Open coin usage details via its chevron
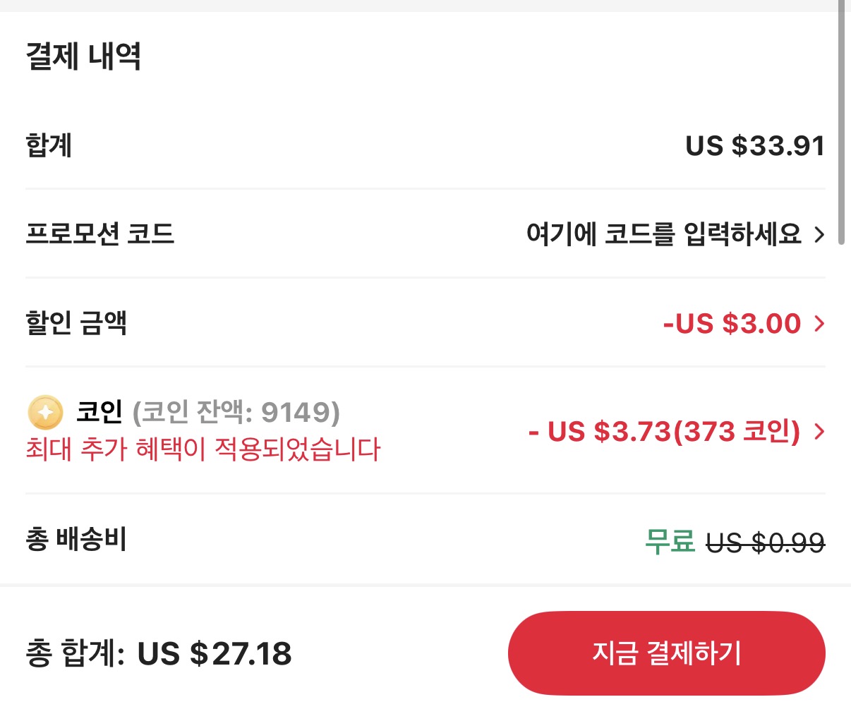Image resolution: width=851 pixels, height=721 pixels. (x=819, y=432)
